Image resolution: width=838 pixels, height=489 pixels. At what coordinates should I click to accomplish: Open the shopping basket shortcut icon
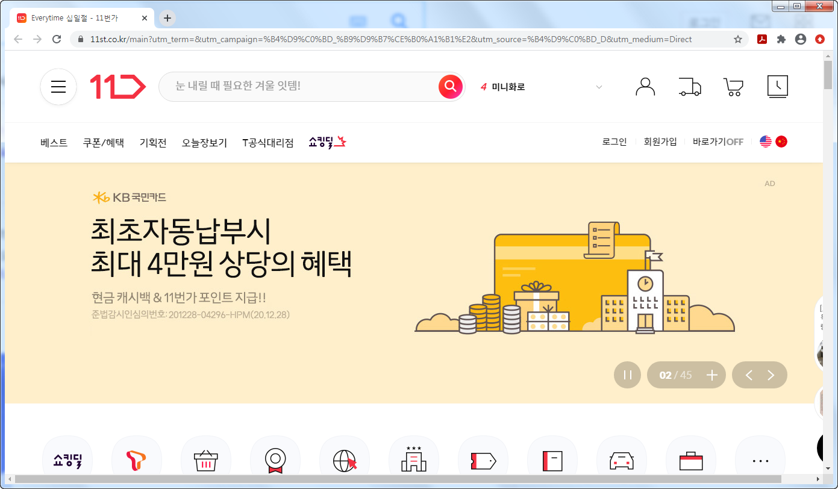(x=206, y=461)
